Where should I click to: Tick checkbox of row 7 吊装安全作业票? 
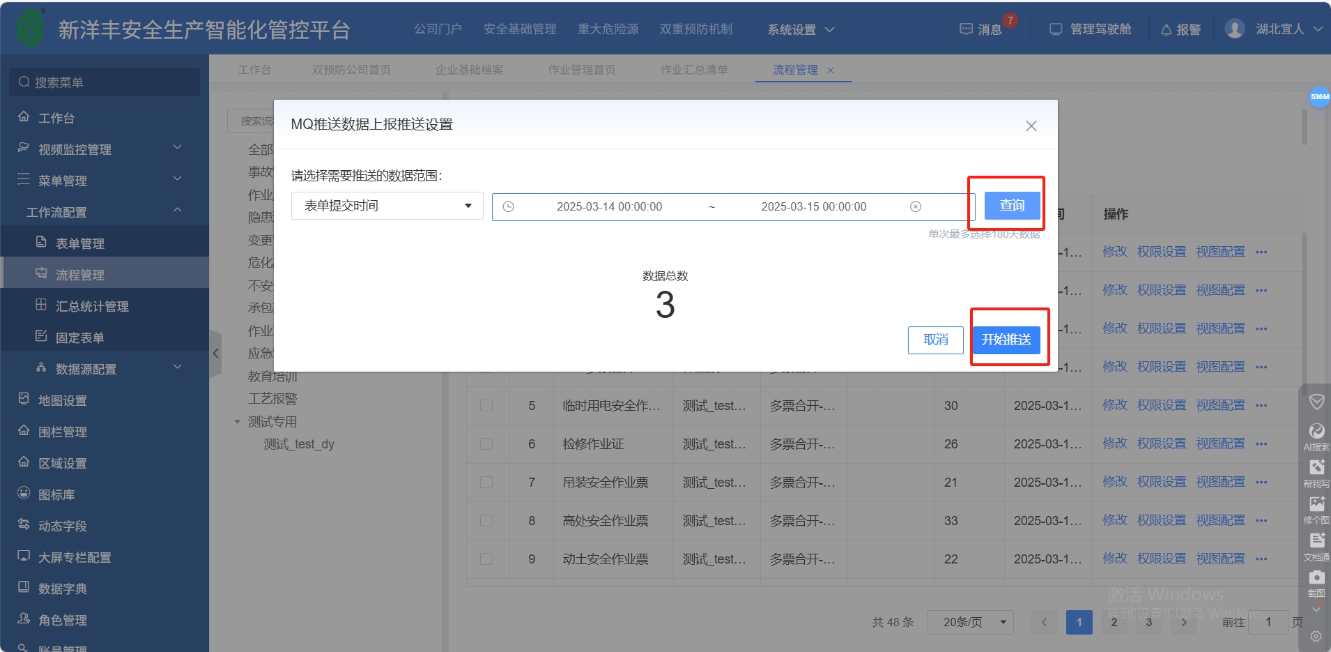tap(486, 483)
